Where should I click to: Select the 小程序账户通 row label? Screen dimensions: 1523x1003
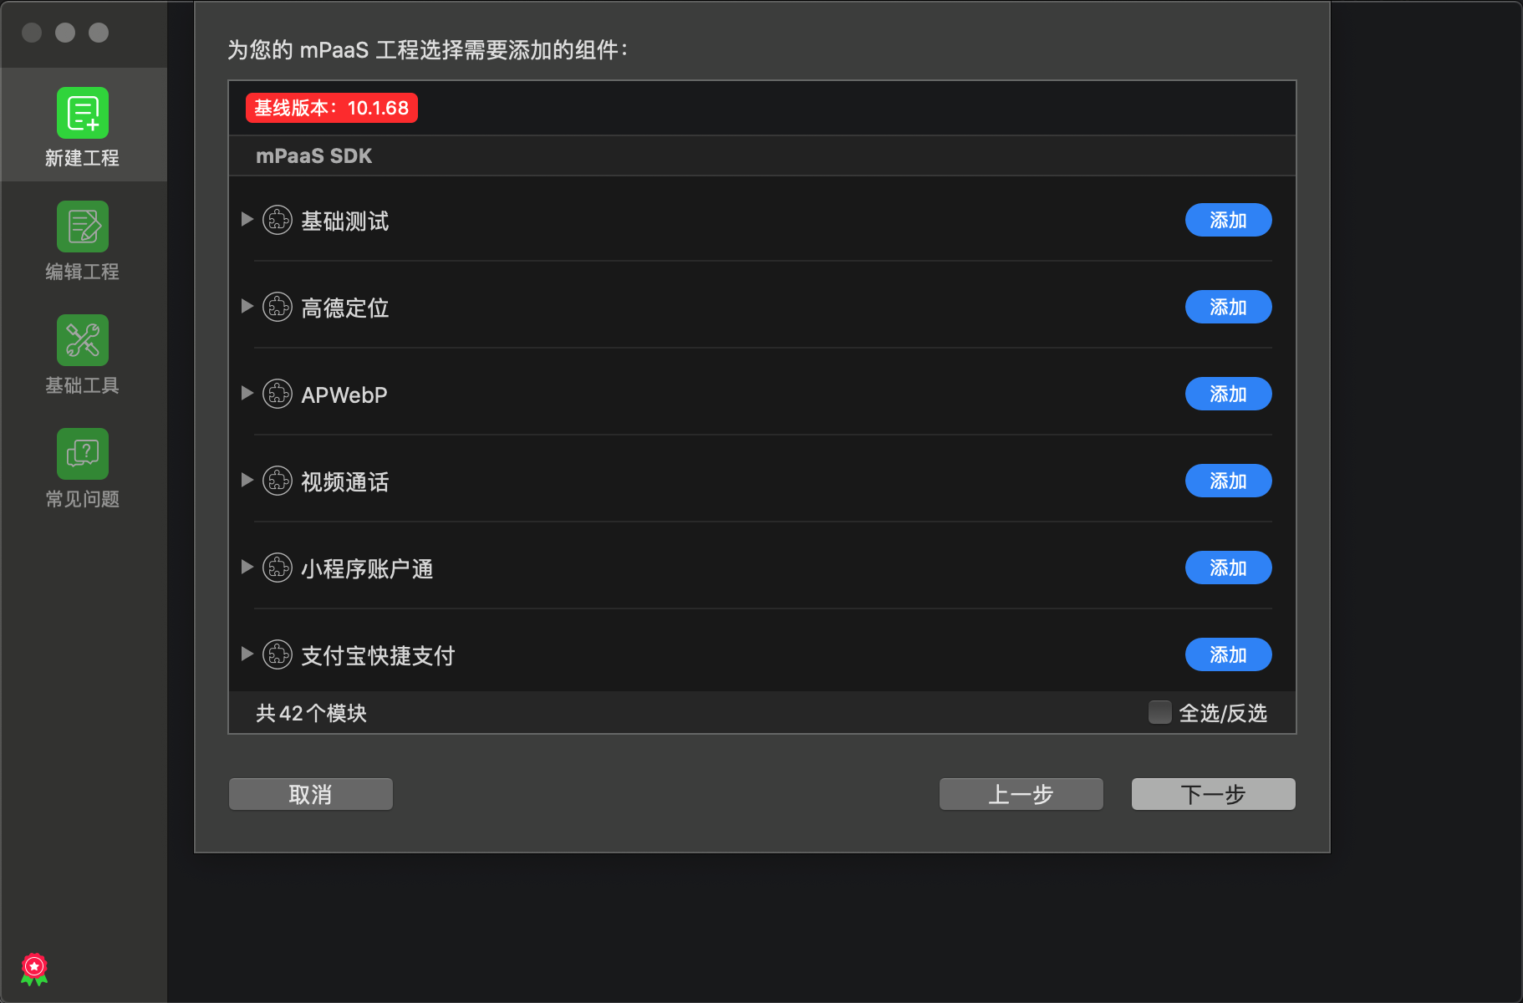coord(367,568)
